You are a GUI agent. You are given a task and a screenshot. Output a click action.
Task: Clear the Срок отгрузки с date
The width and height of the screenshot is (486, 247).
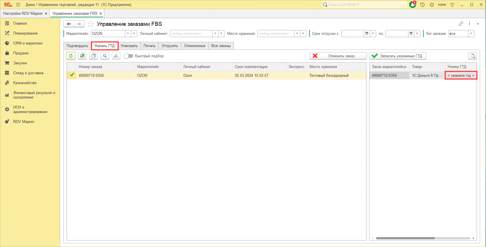click(x=373, y=33)
